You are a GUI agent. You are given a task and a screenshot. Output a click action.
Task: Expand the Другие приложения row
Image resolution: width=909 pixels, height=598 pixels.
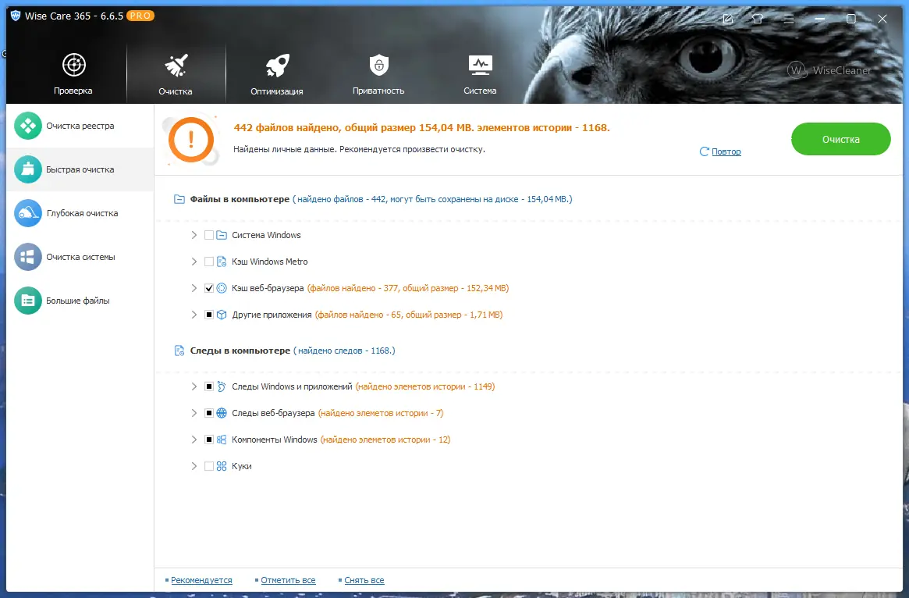pyautogui.click(x=194, y=315)
